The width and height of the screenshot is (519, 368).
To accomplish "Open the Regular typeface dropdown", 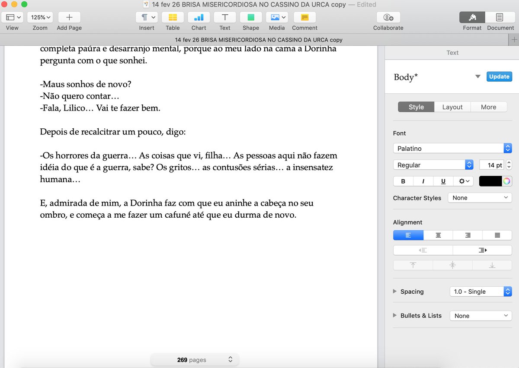I will (433, 165).
